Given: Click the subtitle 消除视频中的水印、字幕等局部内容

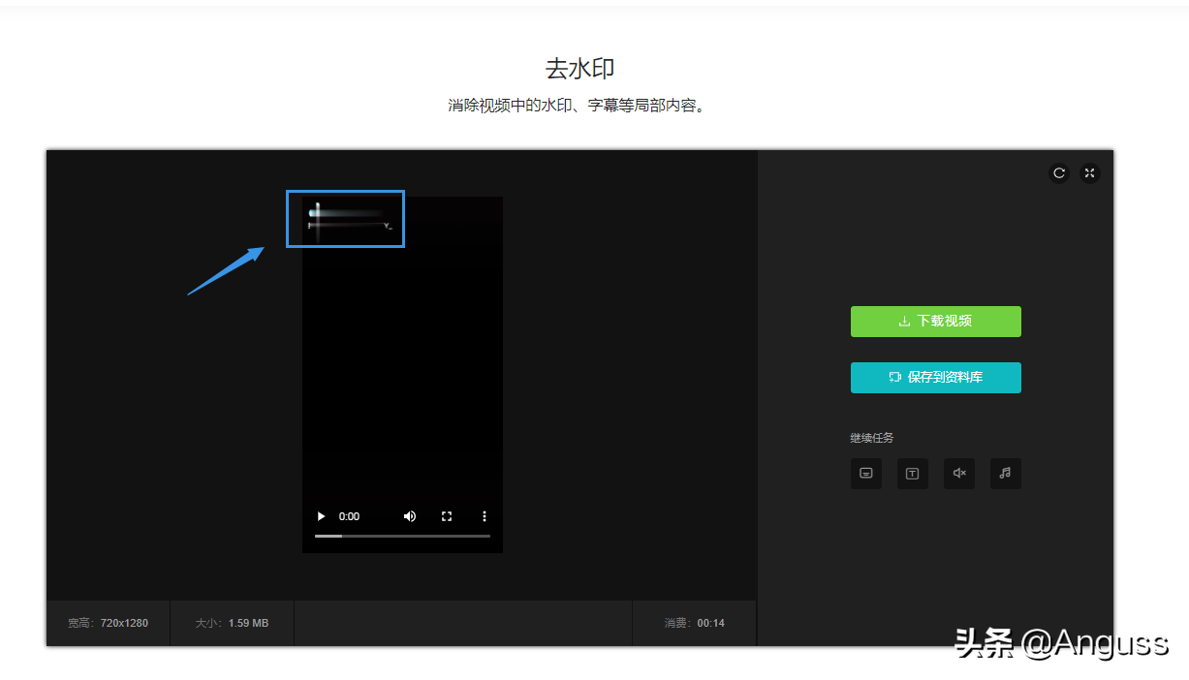Looking at the screenshot, I should pos(579,106).
